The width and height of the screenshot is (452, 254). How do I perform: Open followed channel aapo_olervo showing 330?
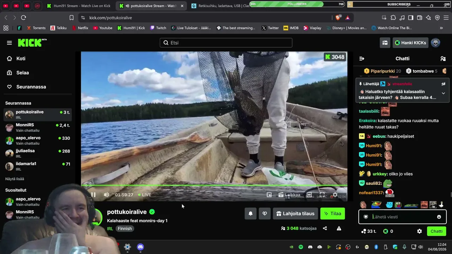[37, 140]
